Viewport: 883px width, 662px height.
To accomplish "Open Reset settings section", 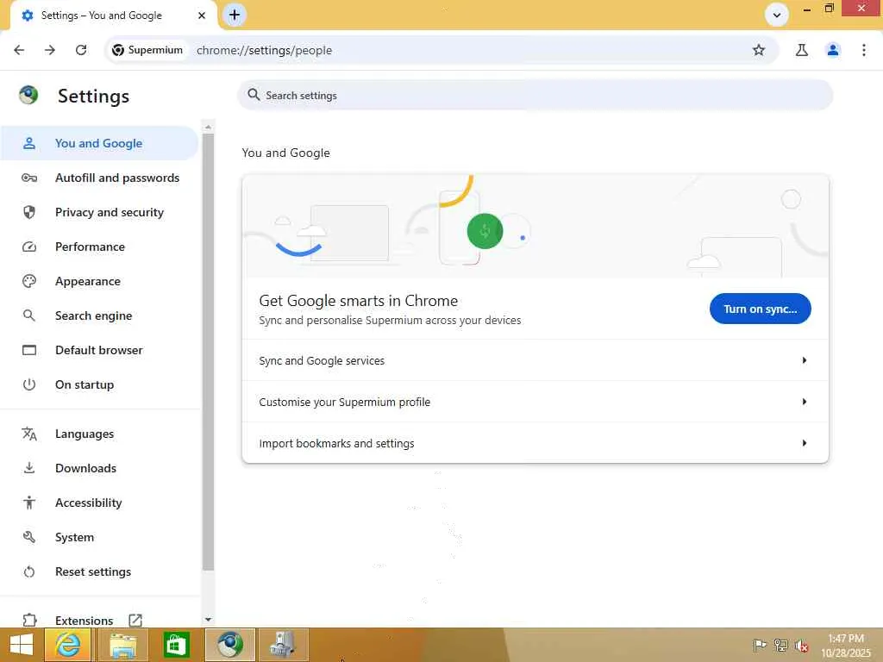I will [x=99, y=572].
